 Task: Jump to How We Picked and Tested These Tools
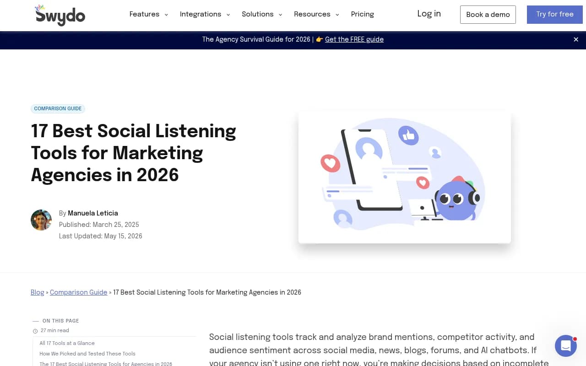87,354
